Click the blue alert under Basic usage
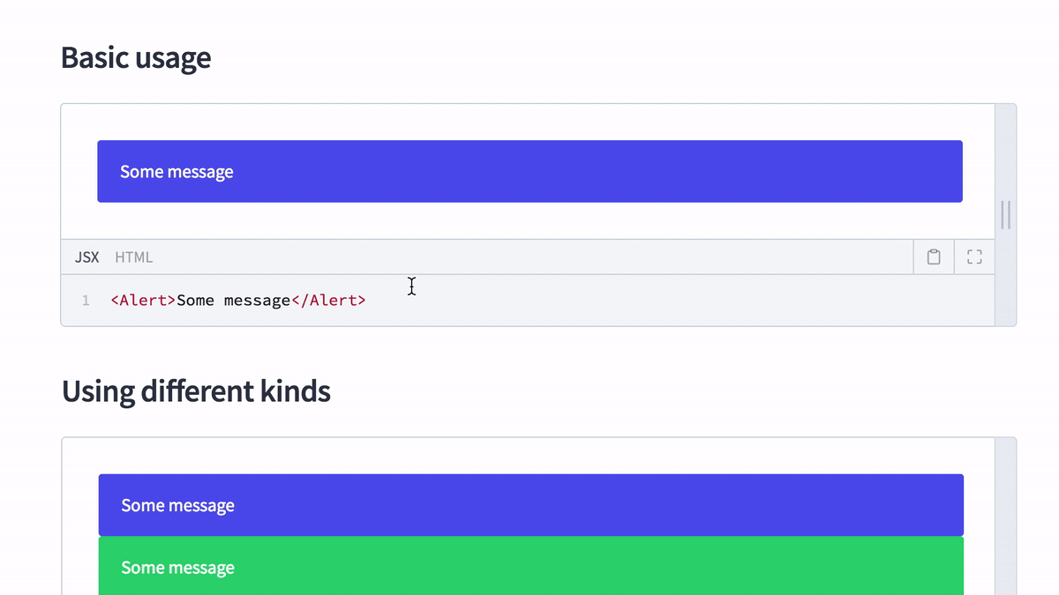Screen dimensions: 1059x595 pos(529,171)
